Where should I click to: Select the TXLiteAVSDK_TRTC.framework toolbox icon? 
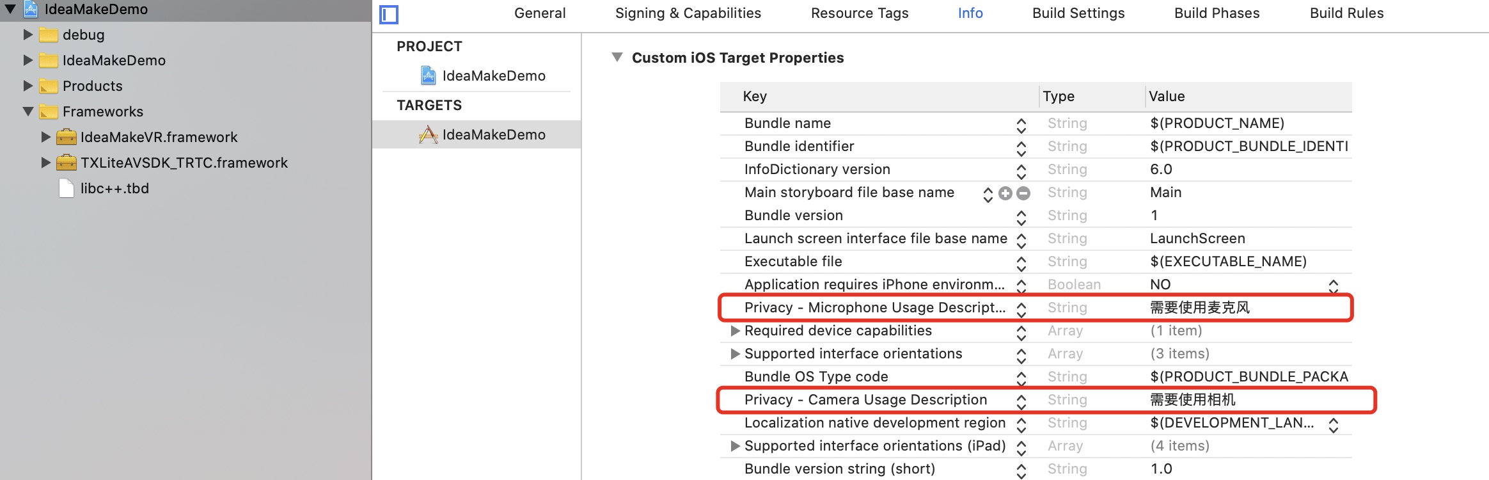pyautogui.click(x=66, y=163)
